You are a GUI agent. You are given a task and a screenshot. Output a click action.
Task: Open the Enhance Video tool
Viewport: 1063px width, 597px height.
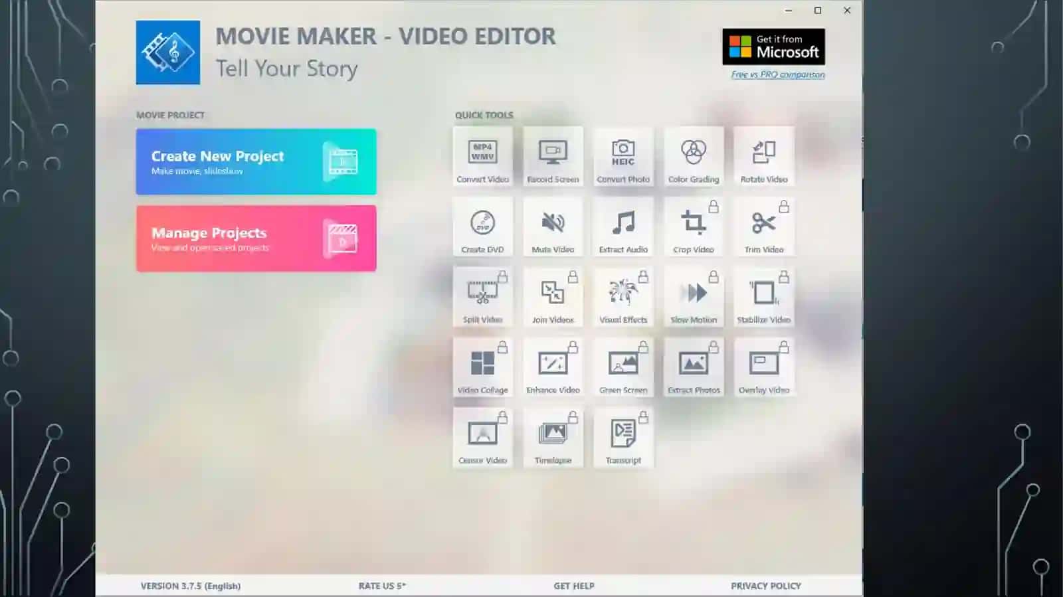pyautogui.click(x=553, y=367)
